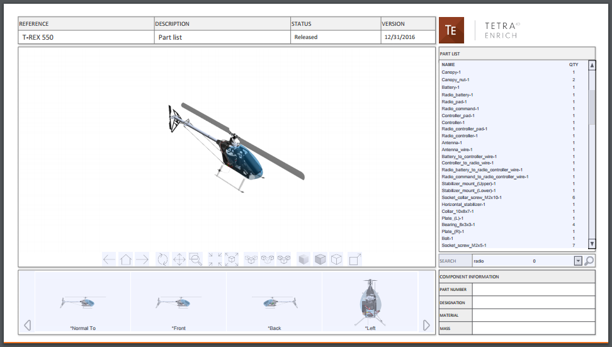Select the rotate tool icon
The image size is (612, 347).
[162, 259]
